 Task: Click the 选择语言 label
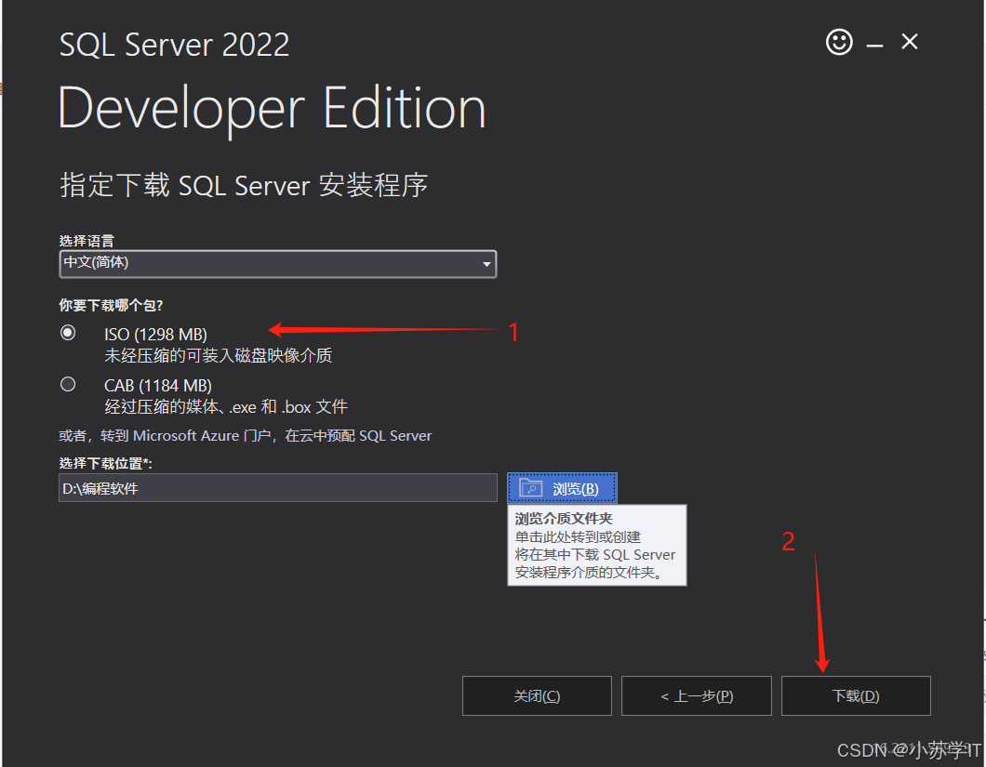coord(87,241)
